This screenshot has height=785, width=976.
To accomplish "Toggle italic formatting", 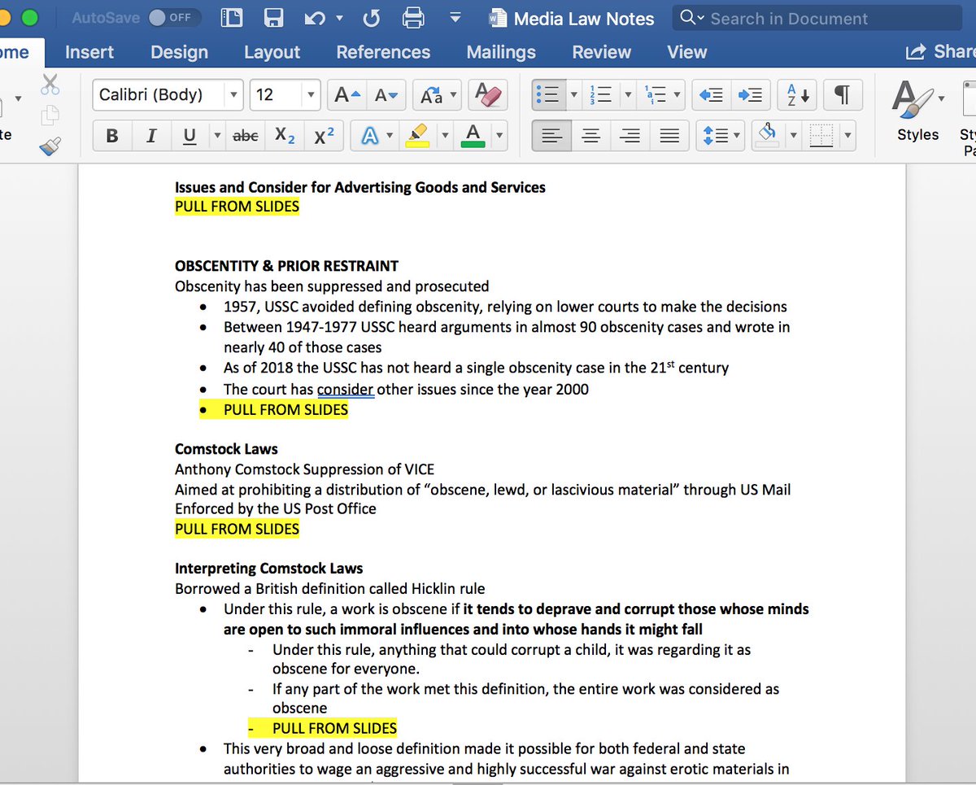I will pyautogui.click(x=151, y=136).
